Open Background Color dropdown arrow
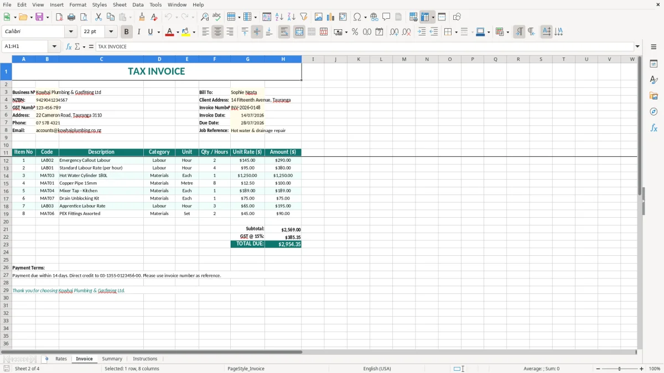The image size is (664, 373). [x=194, y=32]
